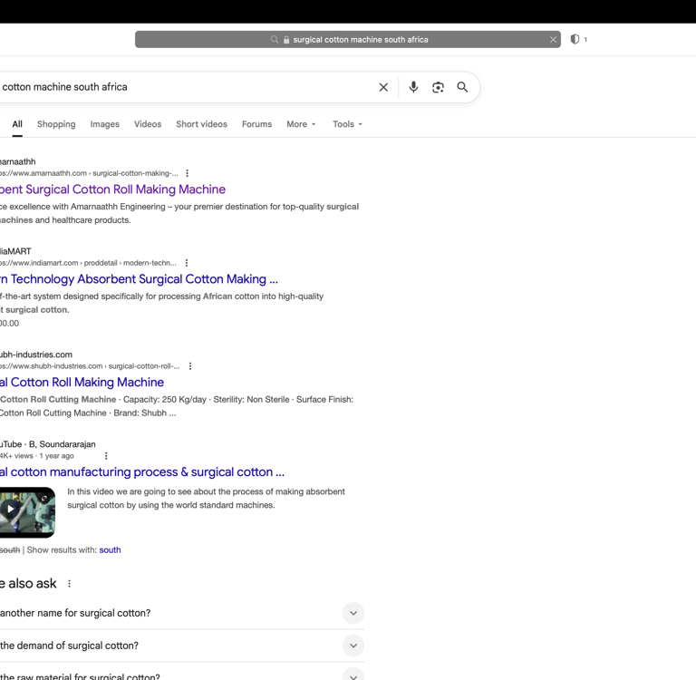Open 'Surgical Cotton Roll Making Machine' Amarnaathh link
The image size is (696, 680).
112,189
